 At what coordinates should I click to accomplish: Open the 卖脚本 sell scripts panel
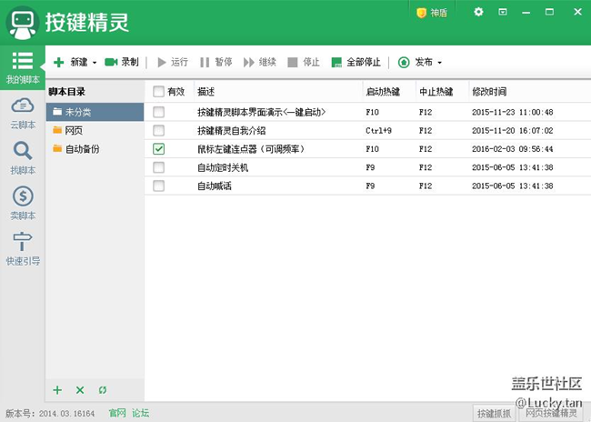coord(23,202)
